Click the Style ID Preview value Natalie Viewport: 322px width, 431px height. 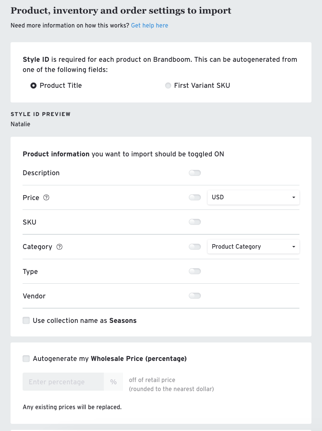(20, 124)
